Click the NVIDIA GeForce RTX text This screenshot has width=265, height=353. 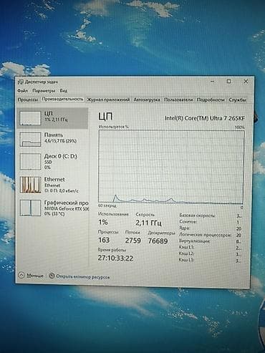coord(67,208)
